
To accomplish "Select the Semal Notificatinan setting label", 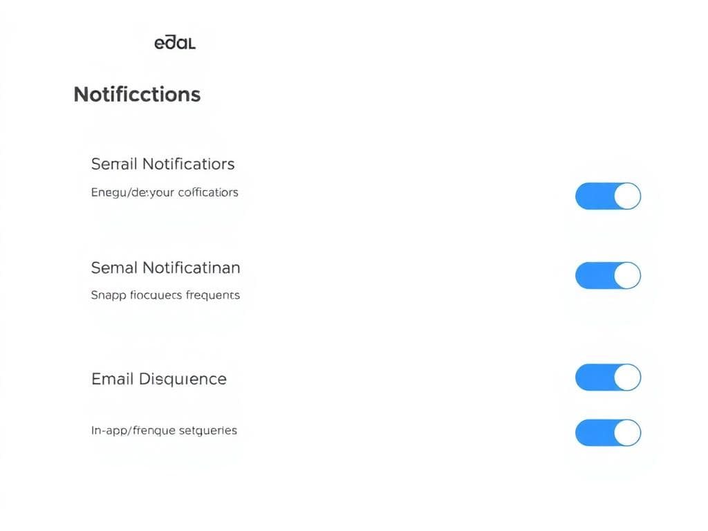I will tap(165, 268).
